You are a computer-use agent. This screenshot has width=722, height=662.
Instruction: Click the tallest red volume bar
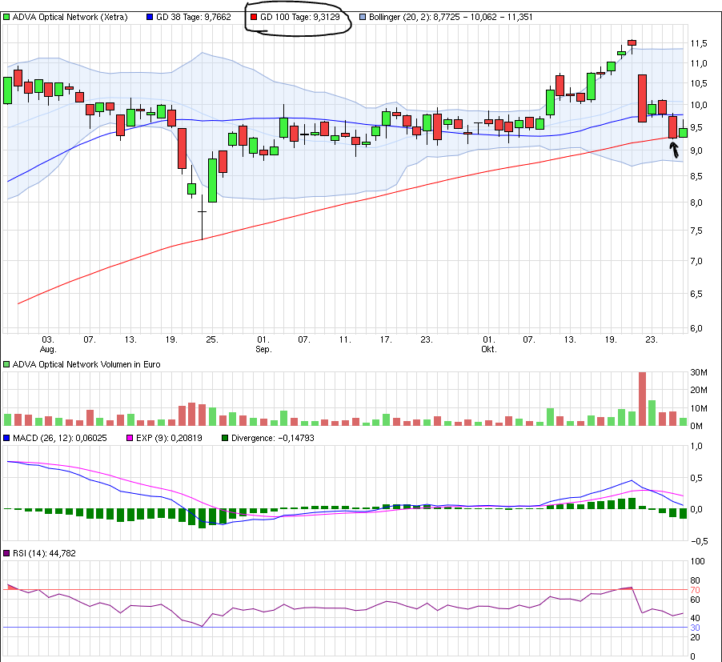642,399
